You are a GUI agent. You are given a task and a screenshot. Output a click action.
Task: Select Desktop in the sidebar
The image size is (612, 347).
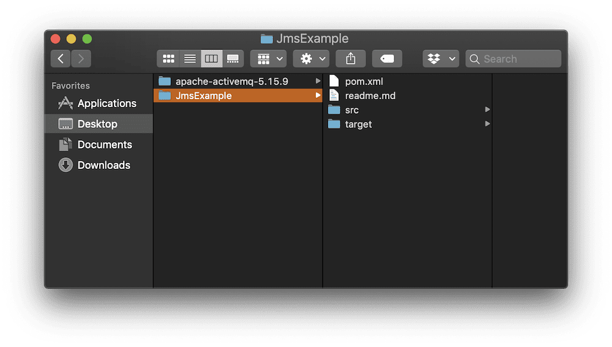pos(99,124)
